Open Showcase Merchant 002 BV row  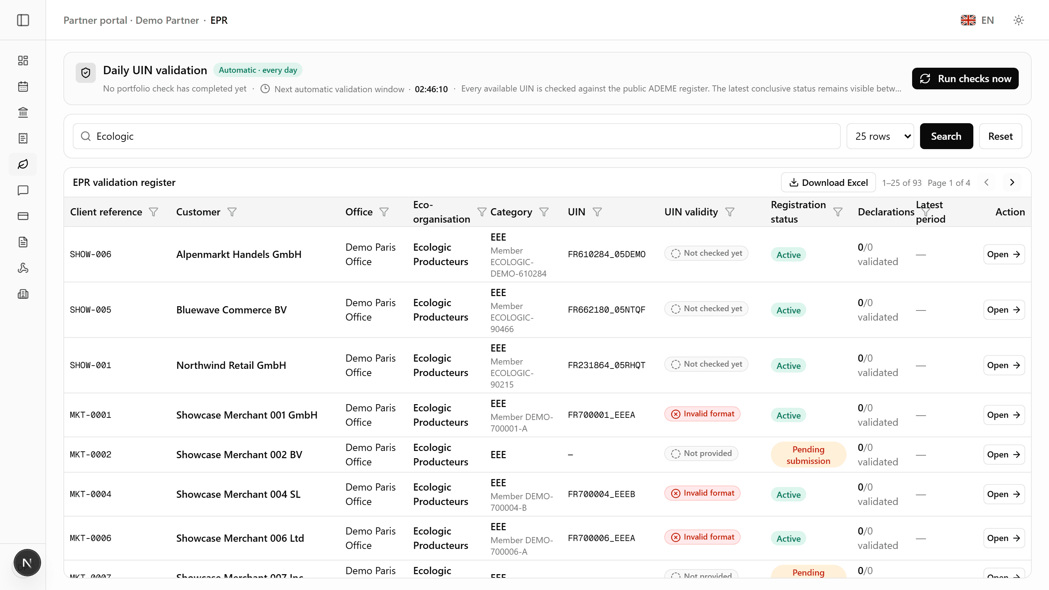1004,455
